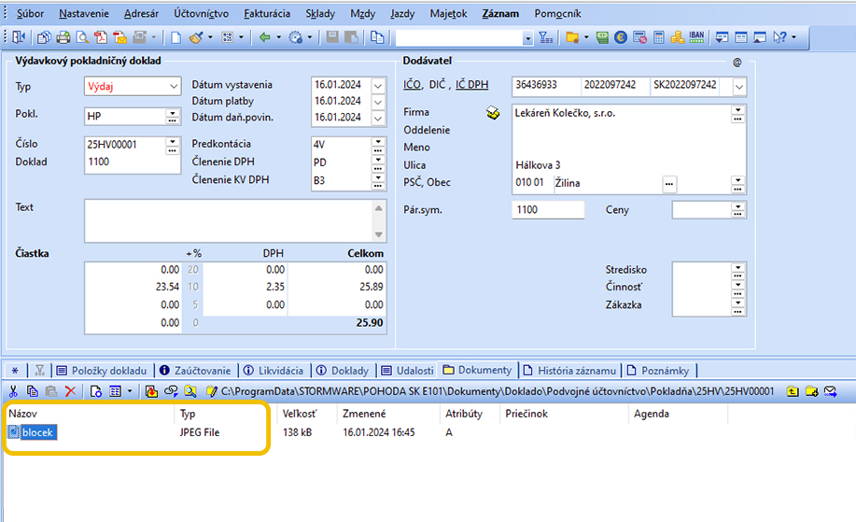This screenshot has width=856, height=522.
Task: Click the QR code icon
Action: click(228, 37)
